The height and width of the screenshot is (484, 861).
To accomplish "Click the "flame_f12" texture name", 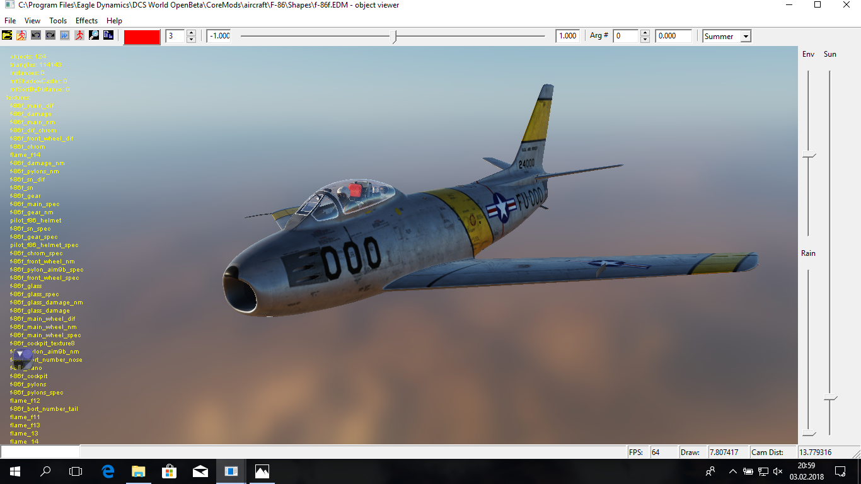I will coord(25,401).
